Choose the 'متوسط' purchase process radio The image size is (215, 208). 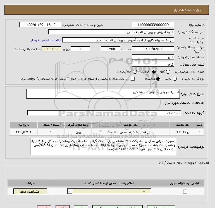[x=158, y=79]
